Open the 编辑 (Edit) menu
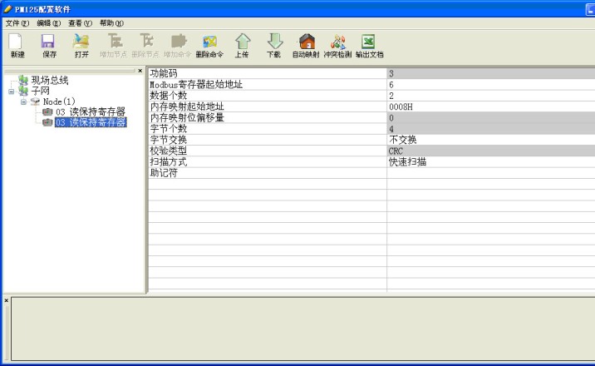The image size is (595, 366). tap(49, 22)
